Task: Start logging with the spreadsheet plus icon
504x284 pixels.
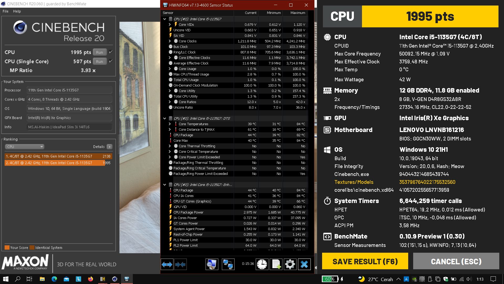Action: tap(276, 264)
